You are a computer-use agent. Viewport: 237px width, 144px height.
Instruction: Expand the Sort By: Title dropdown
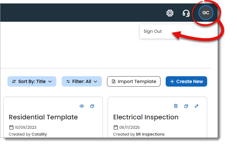click(x=32, y=81)
